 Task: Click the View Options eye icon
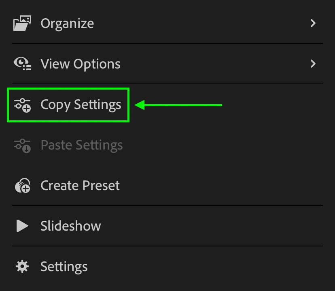point(22,64)
